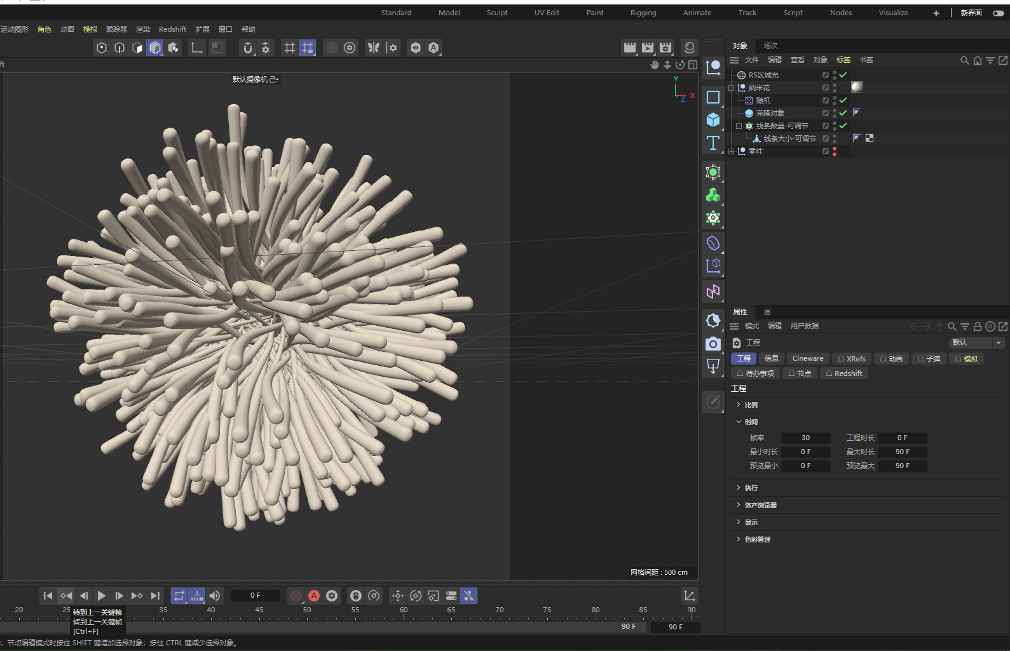Add a Cube primitive from side palette
This screenshot has width=1010, height=651.
point(713,119)
